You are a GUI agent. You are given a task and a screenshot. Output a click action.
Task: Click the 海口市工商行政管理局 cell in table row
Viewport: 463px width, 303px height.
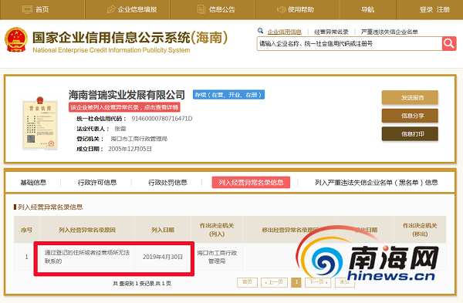coord(217,257)
